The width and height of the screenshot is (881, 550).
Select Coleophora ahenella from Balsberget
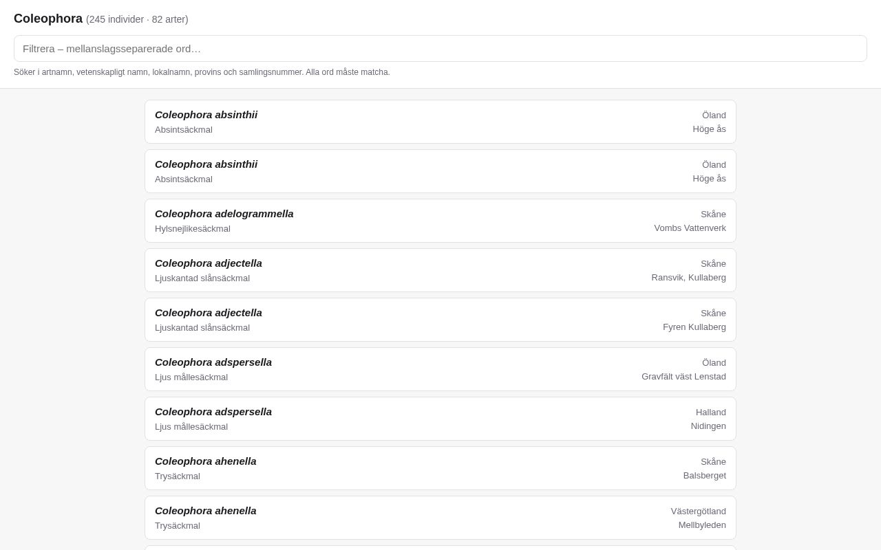440,468
